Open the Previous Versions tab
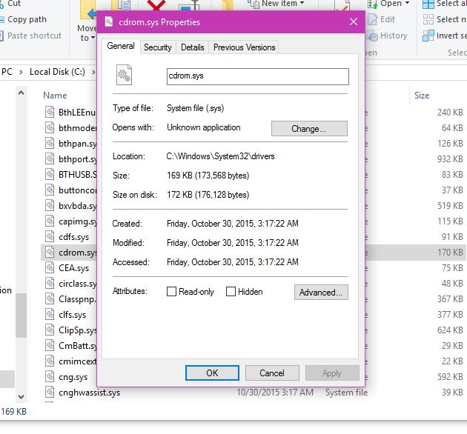This screenshot has width=467, height=434. coord(244,47)
